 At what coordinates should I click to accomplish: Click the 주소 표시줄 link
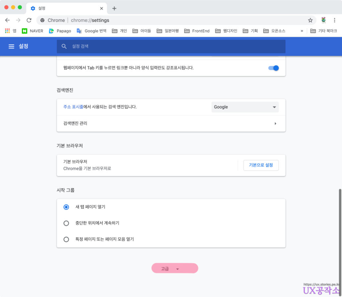point(73,107)
